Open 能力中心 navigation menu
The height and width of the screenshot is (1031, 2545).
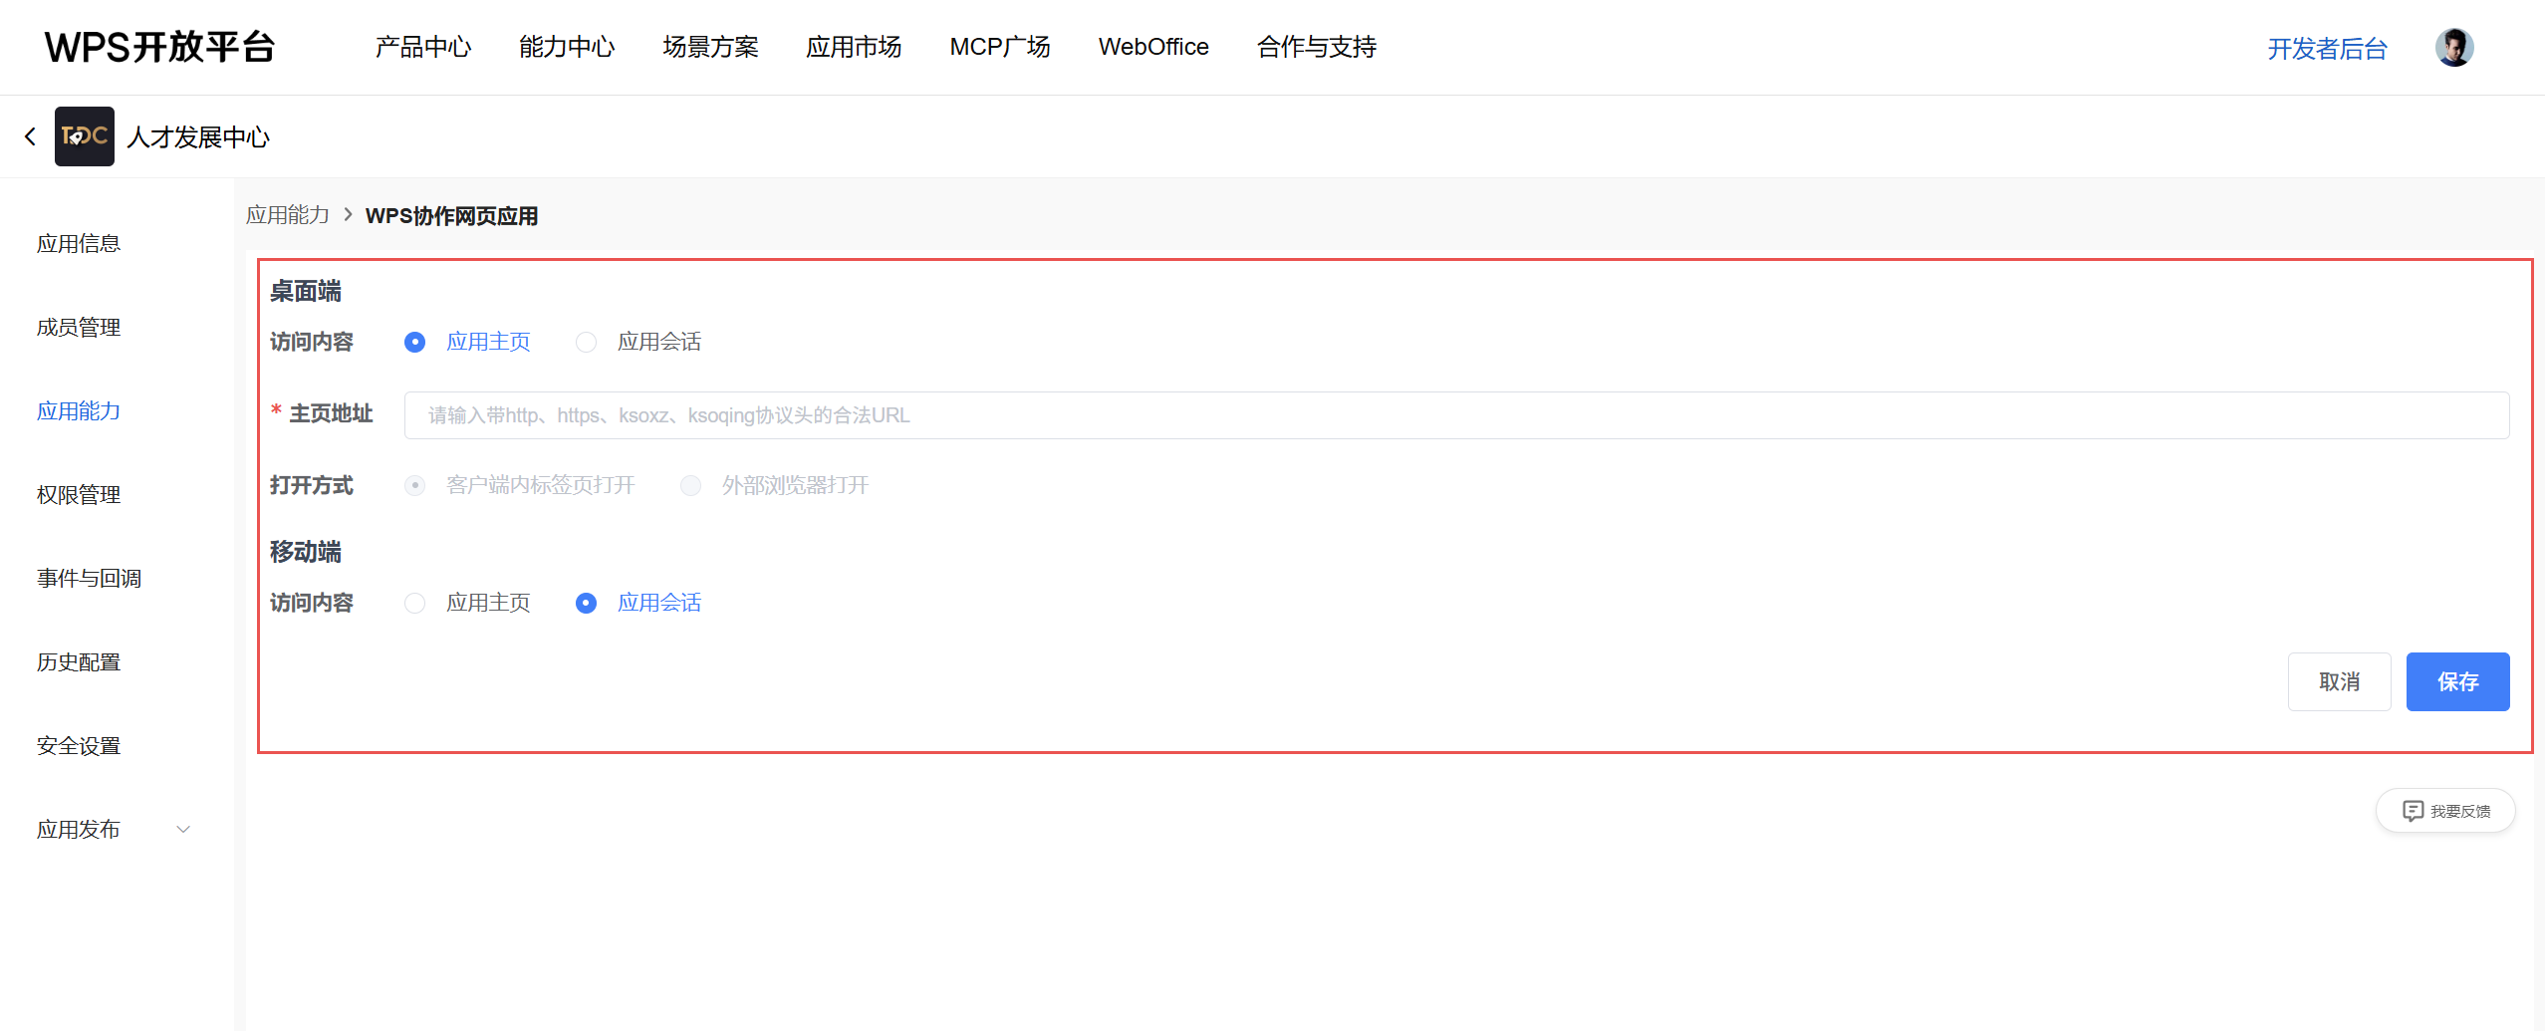(x=566, y=47)
